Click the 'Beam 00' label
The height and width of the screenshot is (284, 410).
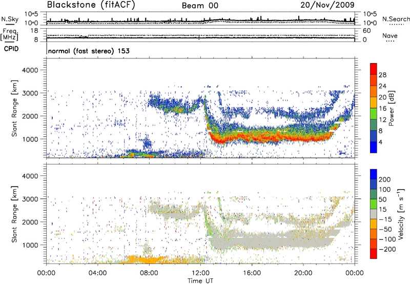[x=200, y=6]
